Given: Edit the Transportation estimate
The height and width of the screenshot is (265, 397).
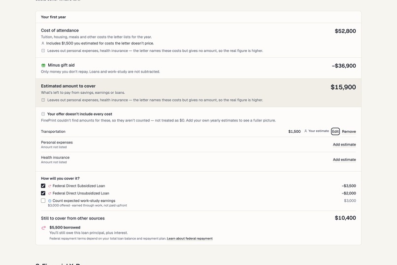Looking at the screenshot, I should pyautogui.click(x=335, y=131).
